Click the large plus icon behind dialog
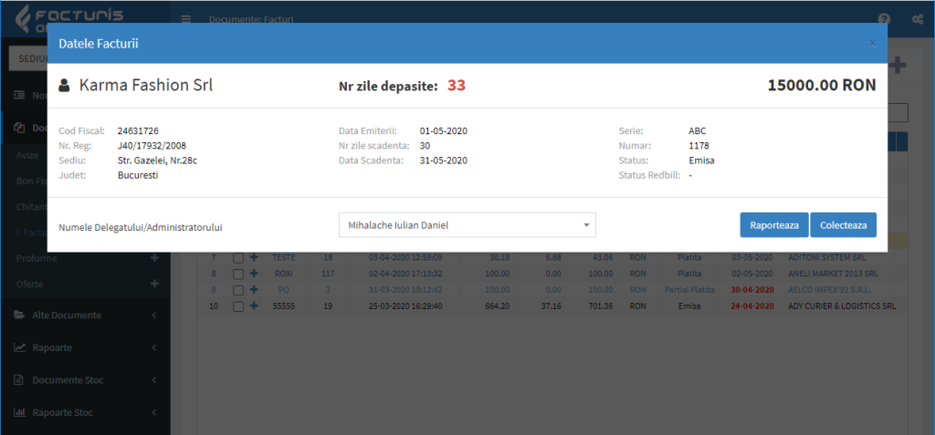The width and height of the screenshot is (935, 435). (x=898, y=66)
